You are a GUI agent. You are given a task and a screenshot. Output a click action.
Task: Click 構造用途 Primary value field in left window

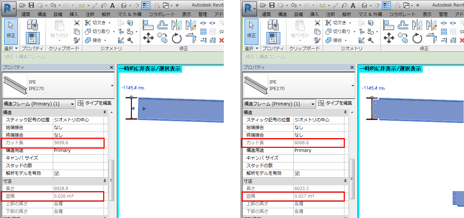78,150
